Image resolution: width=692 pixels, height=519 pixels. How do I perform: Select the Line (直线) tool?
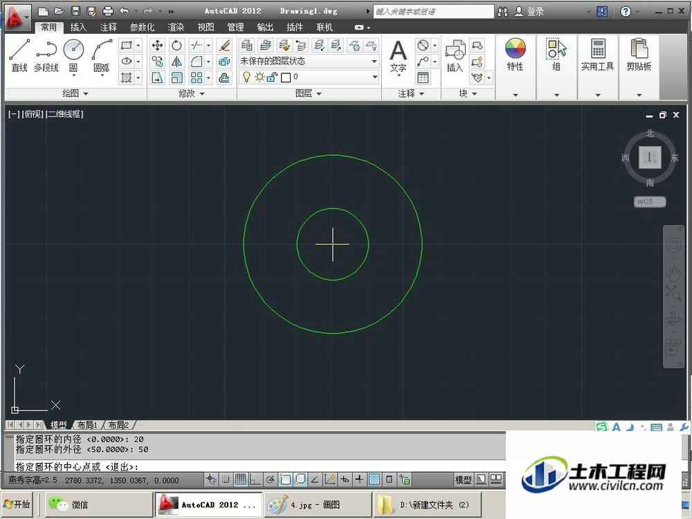point(19,55)
